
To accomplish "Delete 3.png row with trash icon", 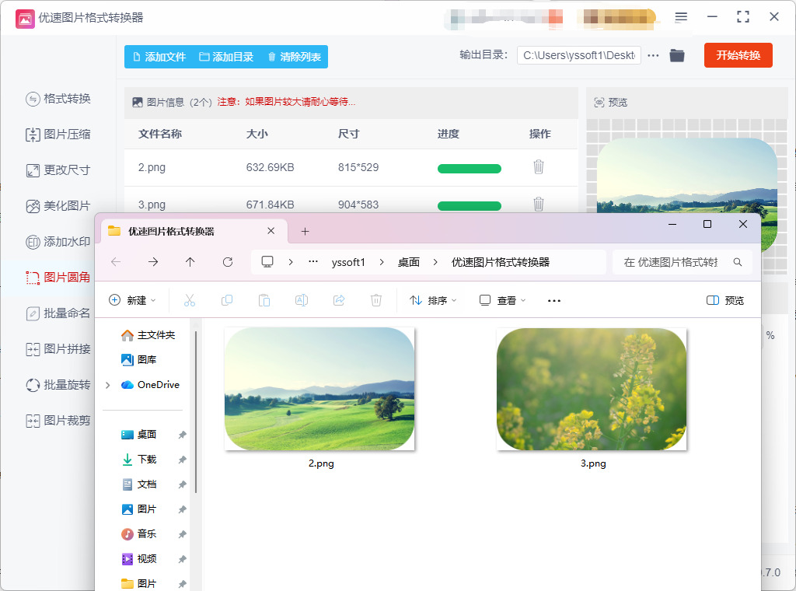I will 539,204.
